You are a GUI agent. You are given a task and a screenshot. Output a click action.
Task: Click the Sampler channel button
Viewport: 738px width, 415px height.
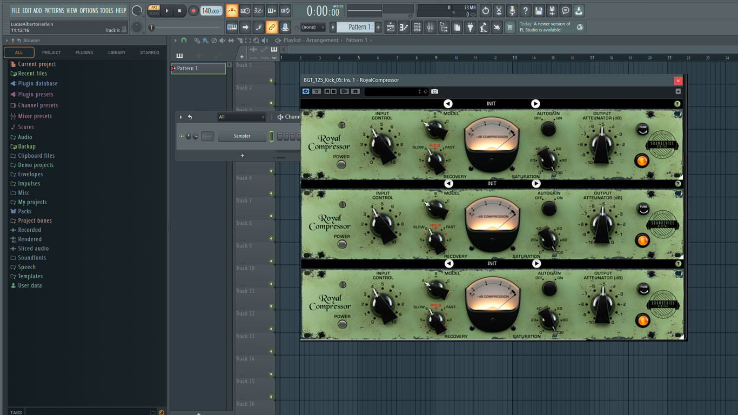click(242, 136)
